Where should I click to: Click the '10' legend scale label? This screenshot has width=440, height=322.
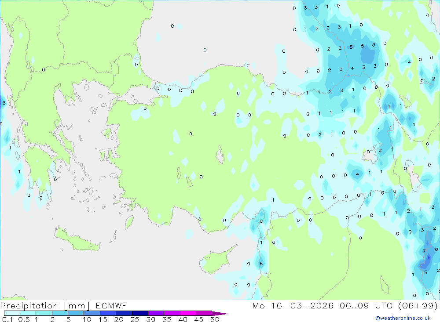coord(87,319)
